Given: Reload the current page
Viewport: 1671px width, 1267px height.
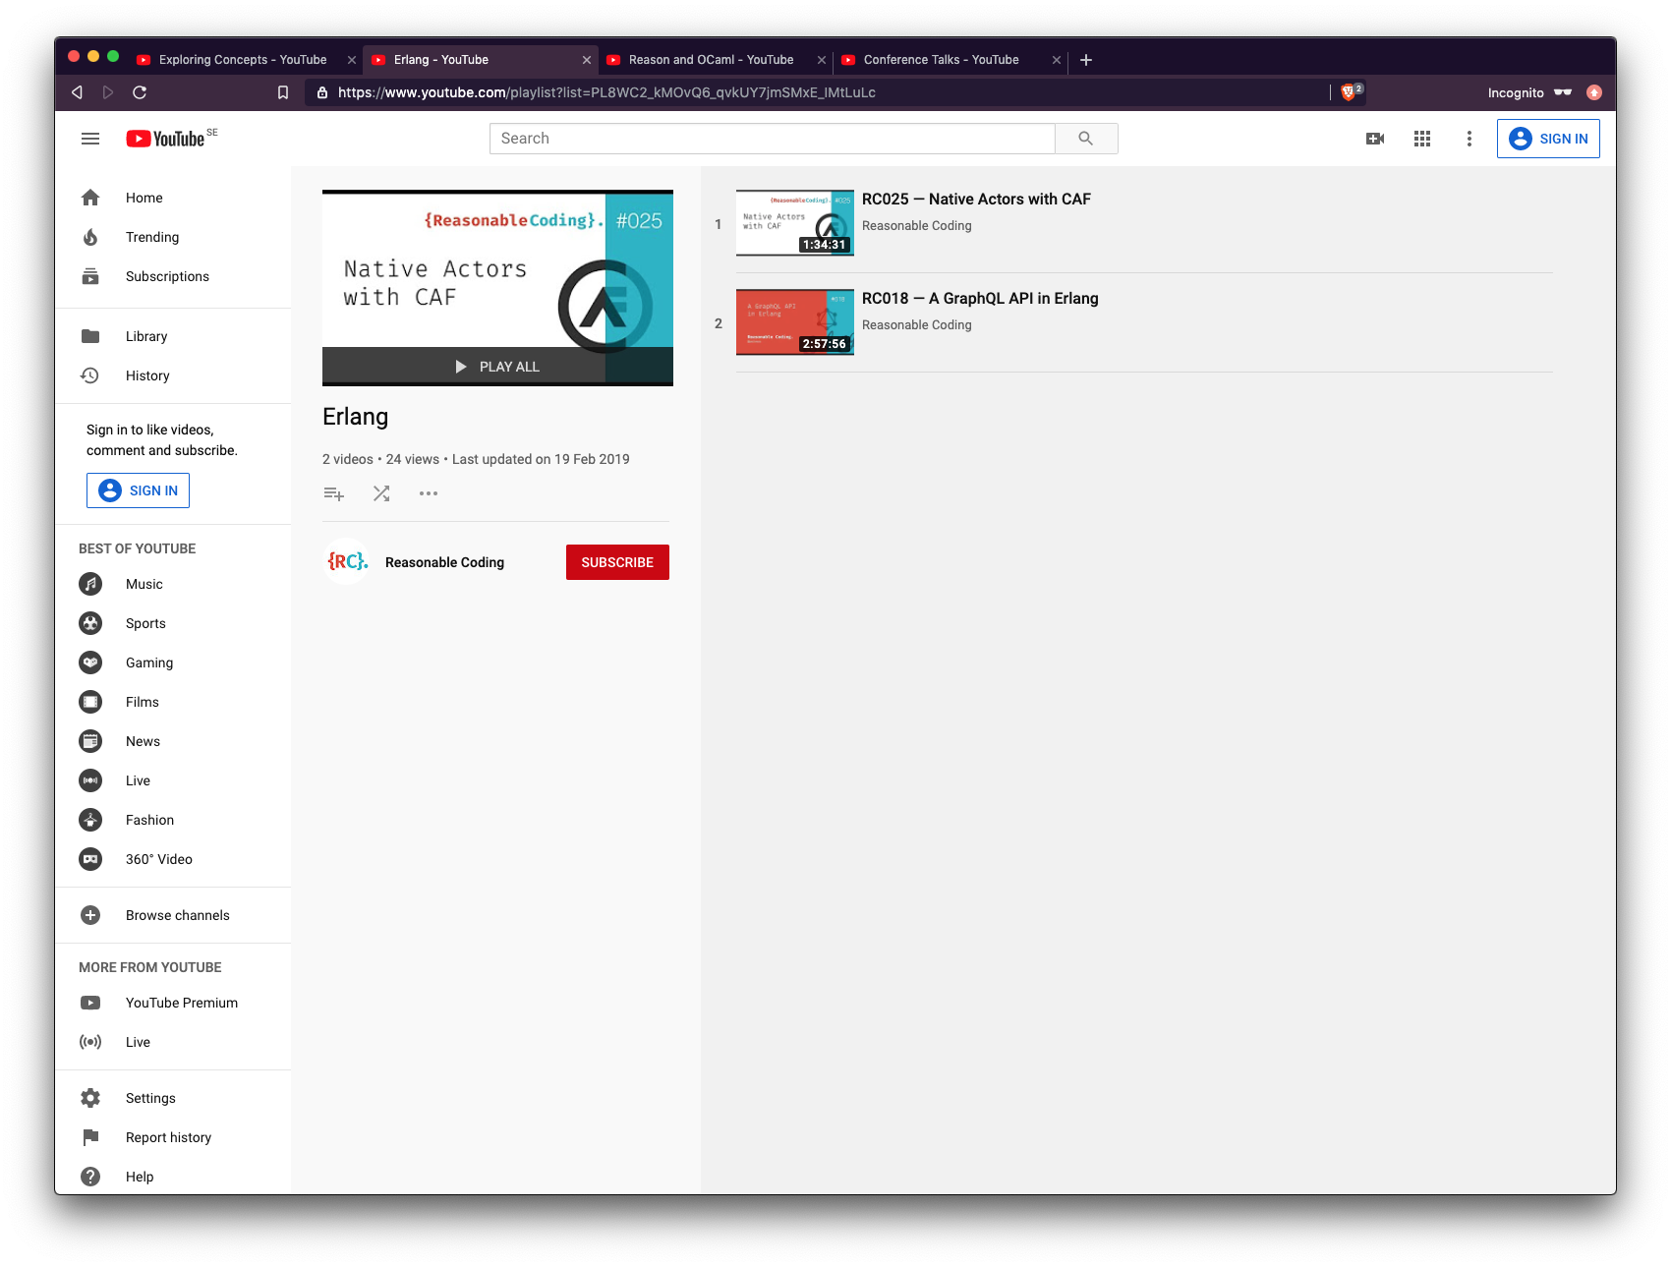Looking at the screenshot, I should point(141,92).
